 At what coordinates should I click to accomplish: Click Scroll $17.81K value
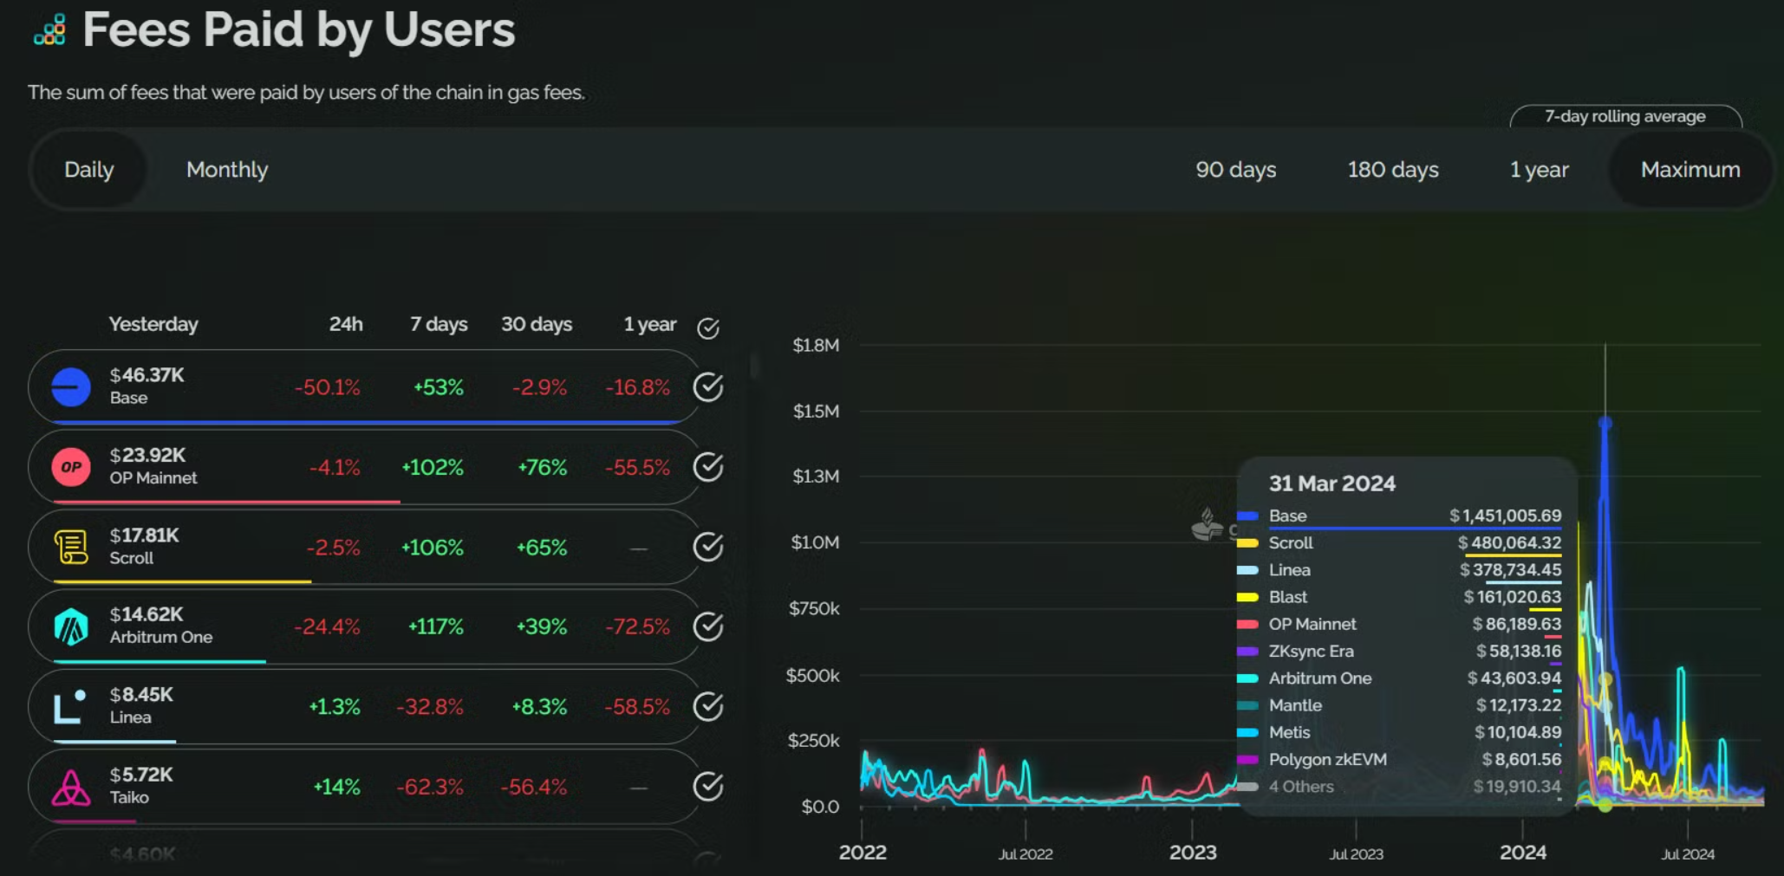[x=145, y=535]
